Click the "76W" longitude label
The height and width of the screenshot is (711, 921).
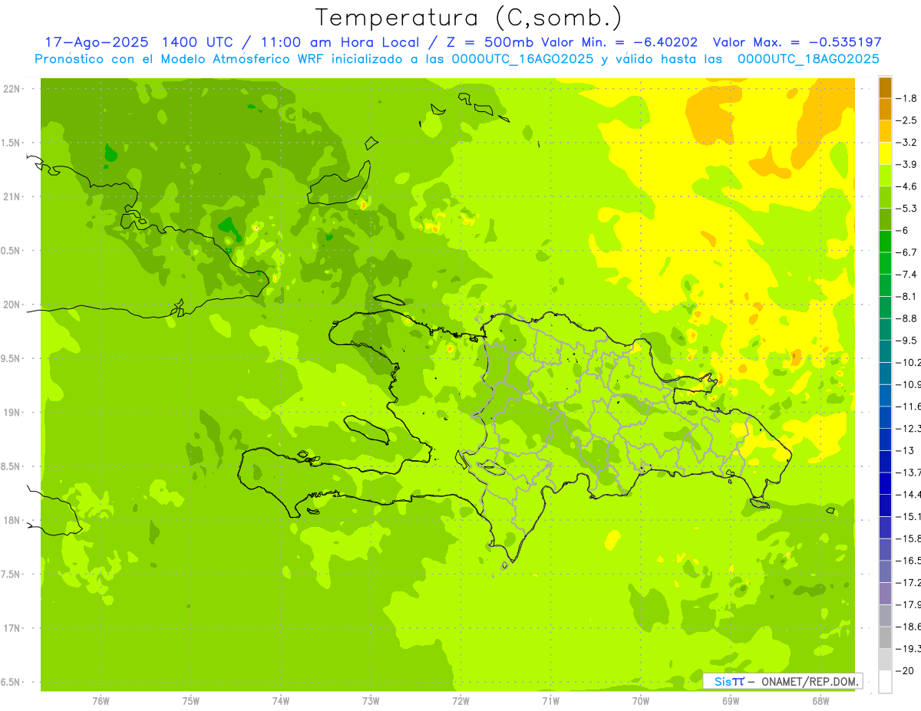(x=101, y=701)
